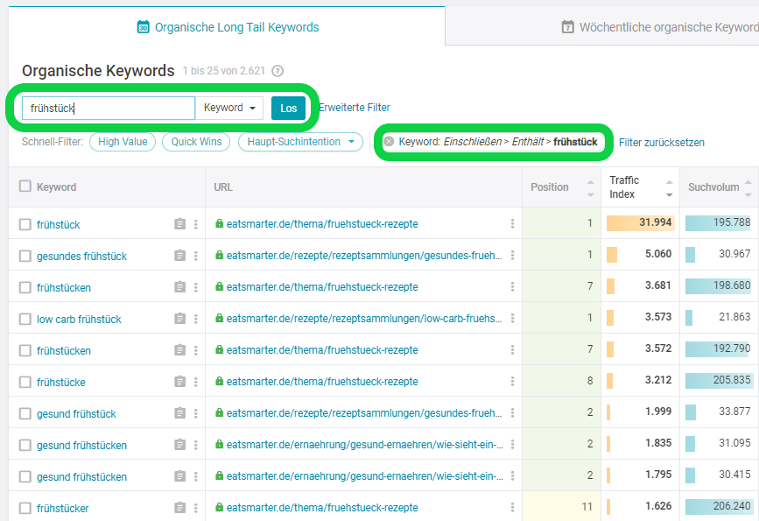This screenshot has height=521, width=759.
Task: Open URL options for low-carb-fruehs URL row
Action: point(512,318)
